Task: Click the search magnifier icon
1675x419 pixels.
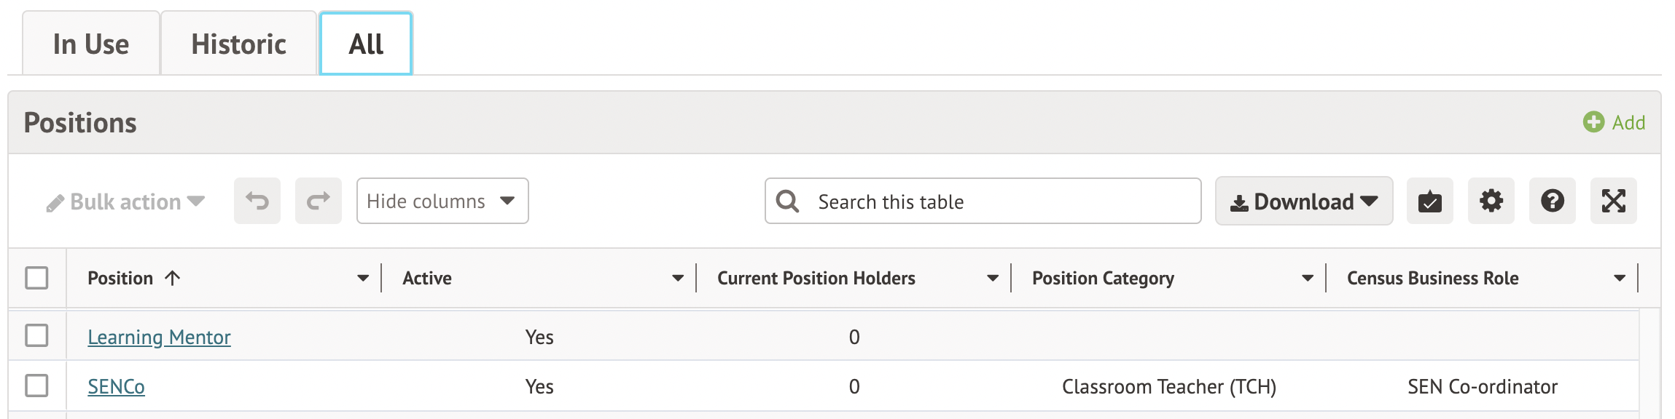Action: pos(788,201)
